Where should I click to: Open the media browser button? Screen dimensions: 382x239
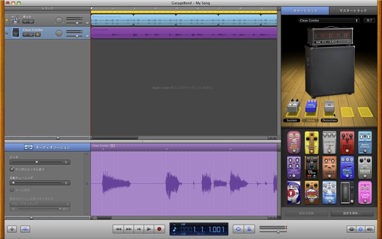click(x=370, y=229)
